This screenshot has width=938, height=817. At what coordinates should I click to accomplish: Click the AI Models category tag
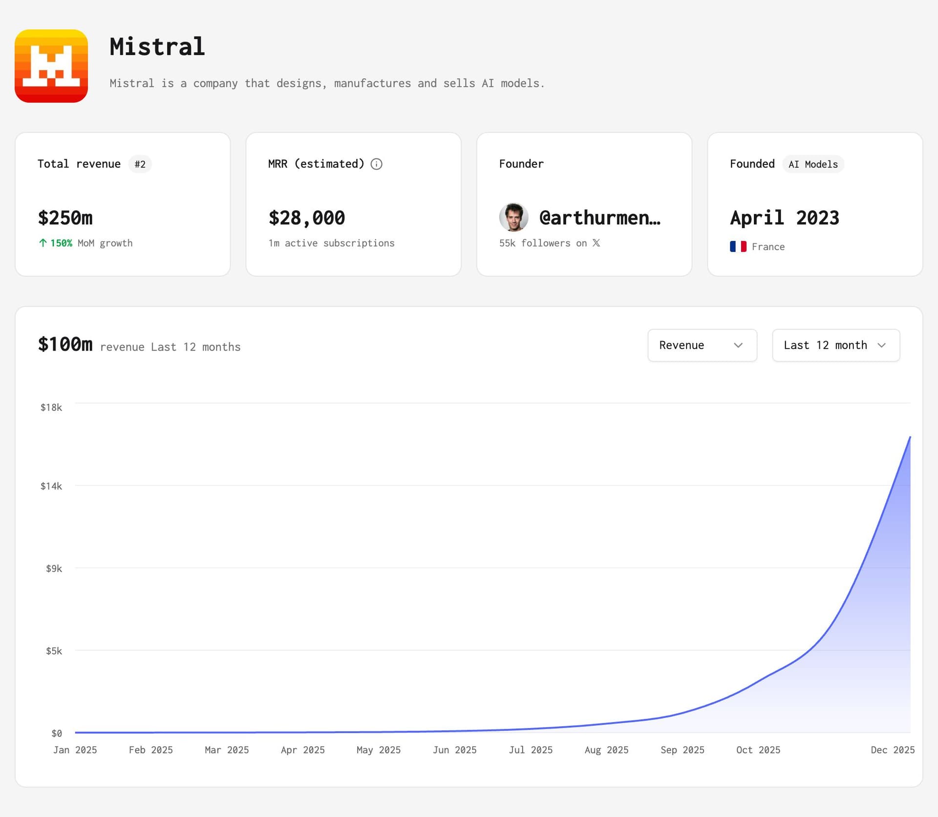(x=812, y=164)
